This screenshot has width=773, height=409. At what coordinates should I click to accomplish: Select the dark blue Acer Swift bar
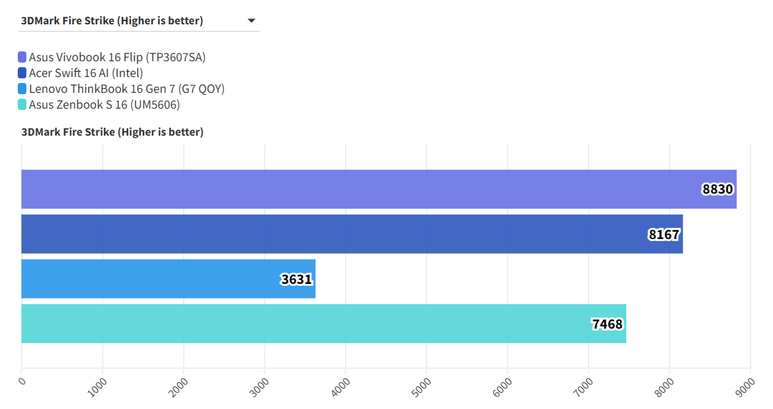(x=329, y=234)
